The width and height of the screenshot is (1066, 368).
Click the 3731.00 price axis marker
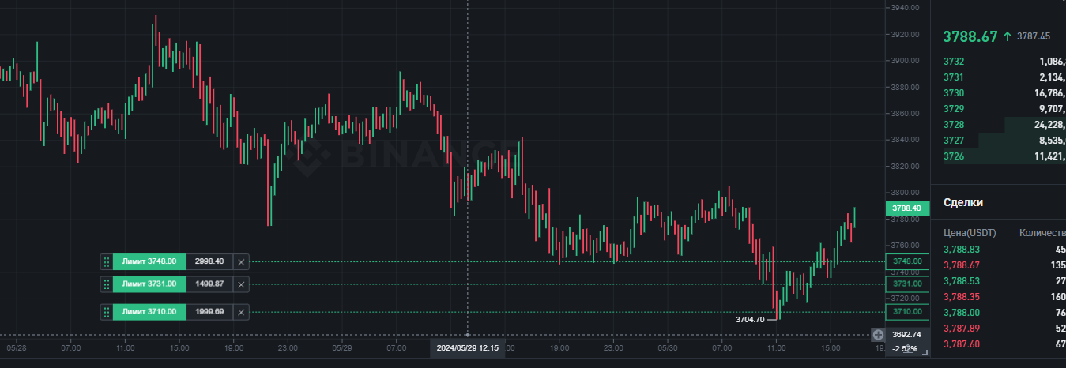click(x=906, y=284)
